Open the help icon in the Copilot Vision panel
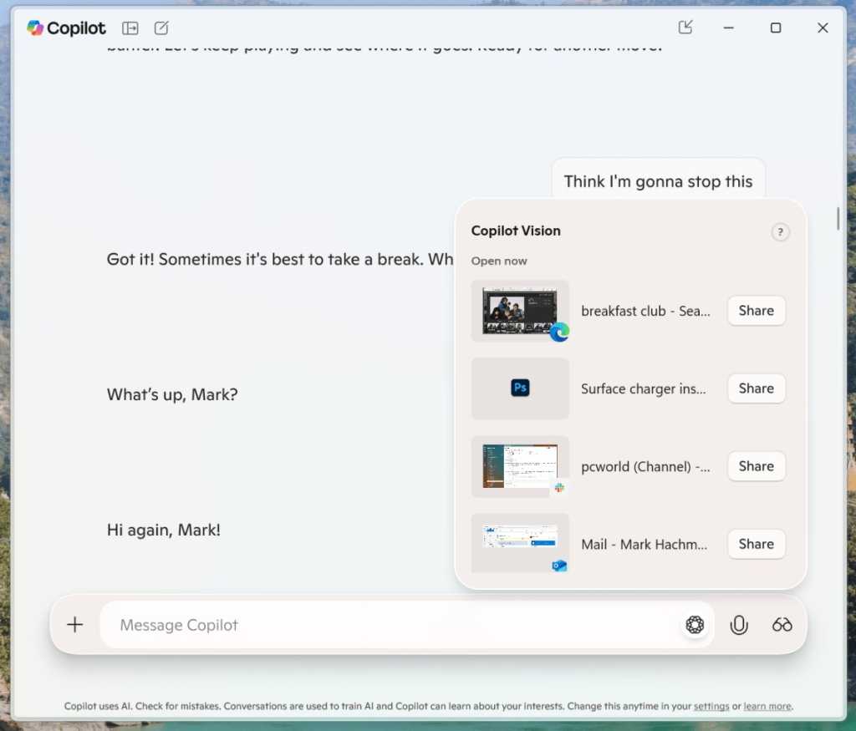856x731 pixels. tap(781, 232)
